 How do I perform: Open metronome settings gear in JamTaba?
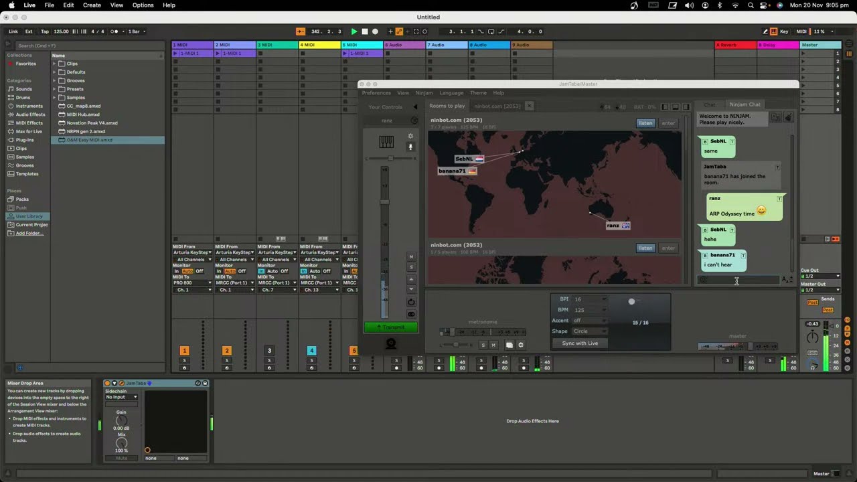pos(521,345)
